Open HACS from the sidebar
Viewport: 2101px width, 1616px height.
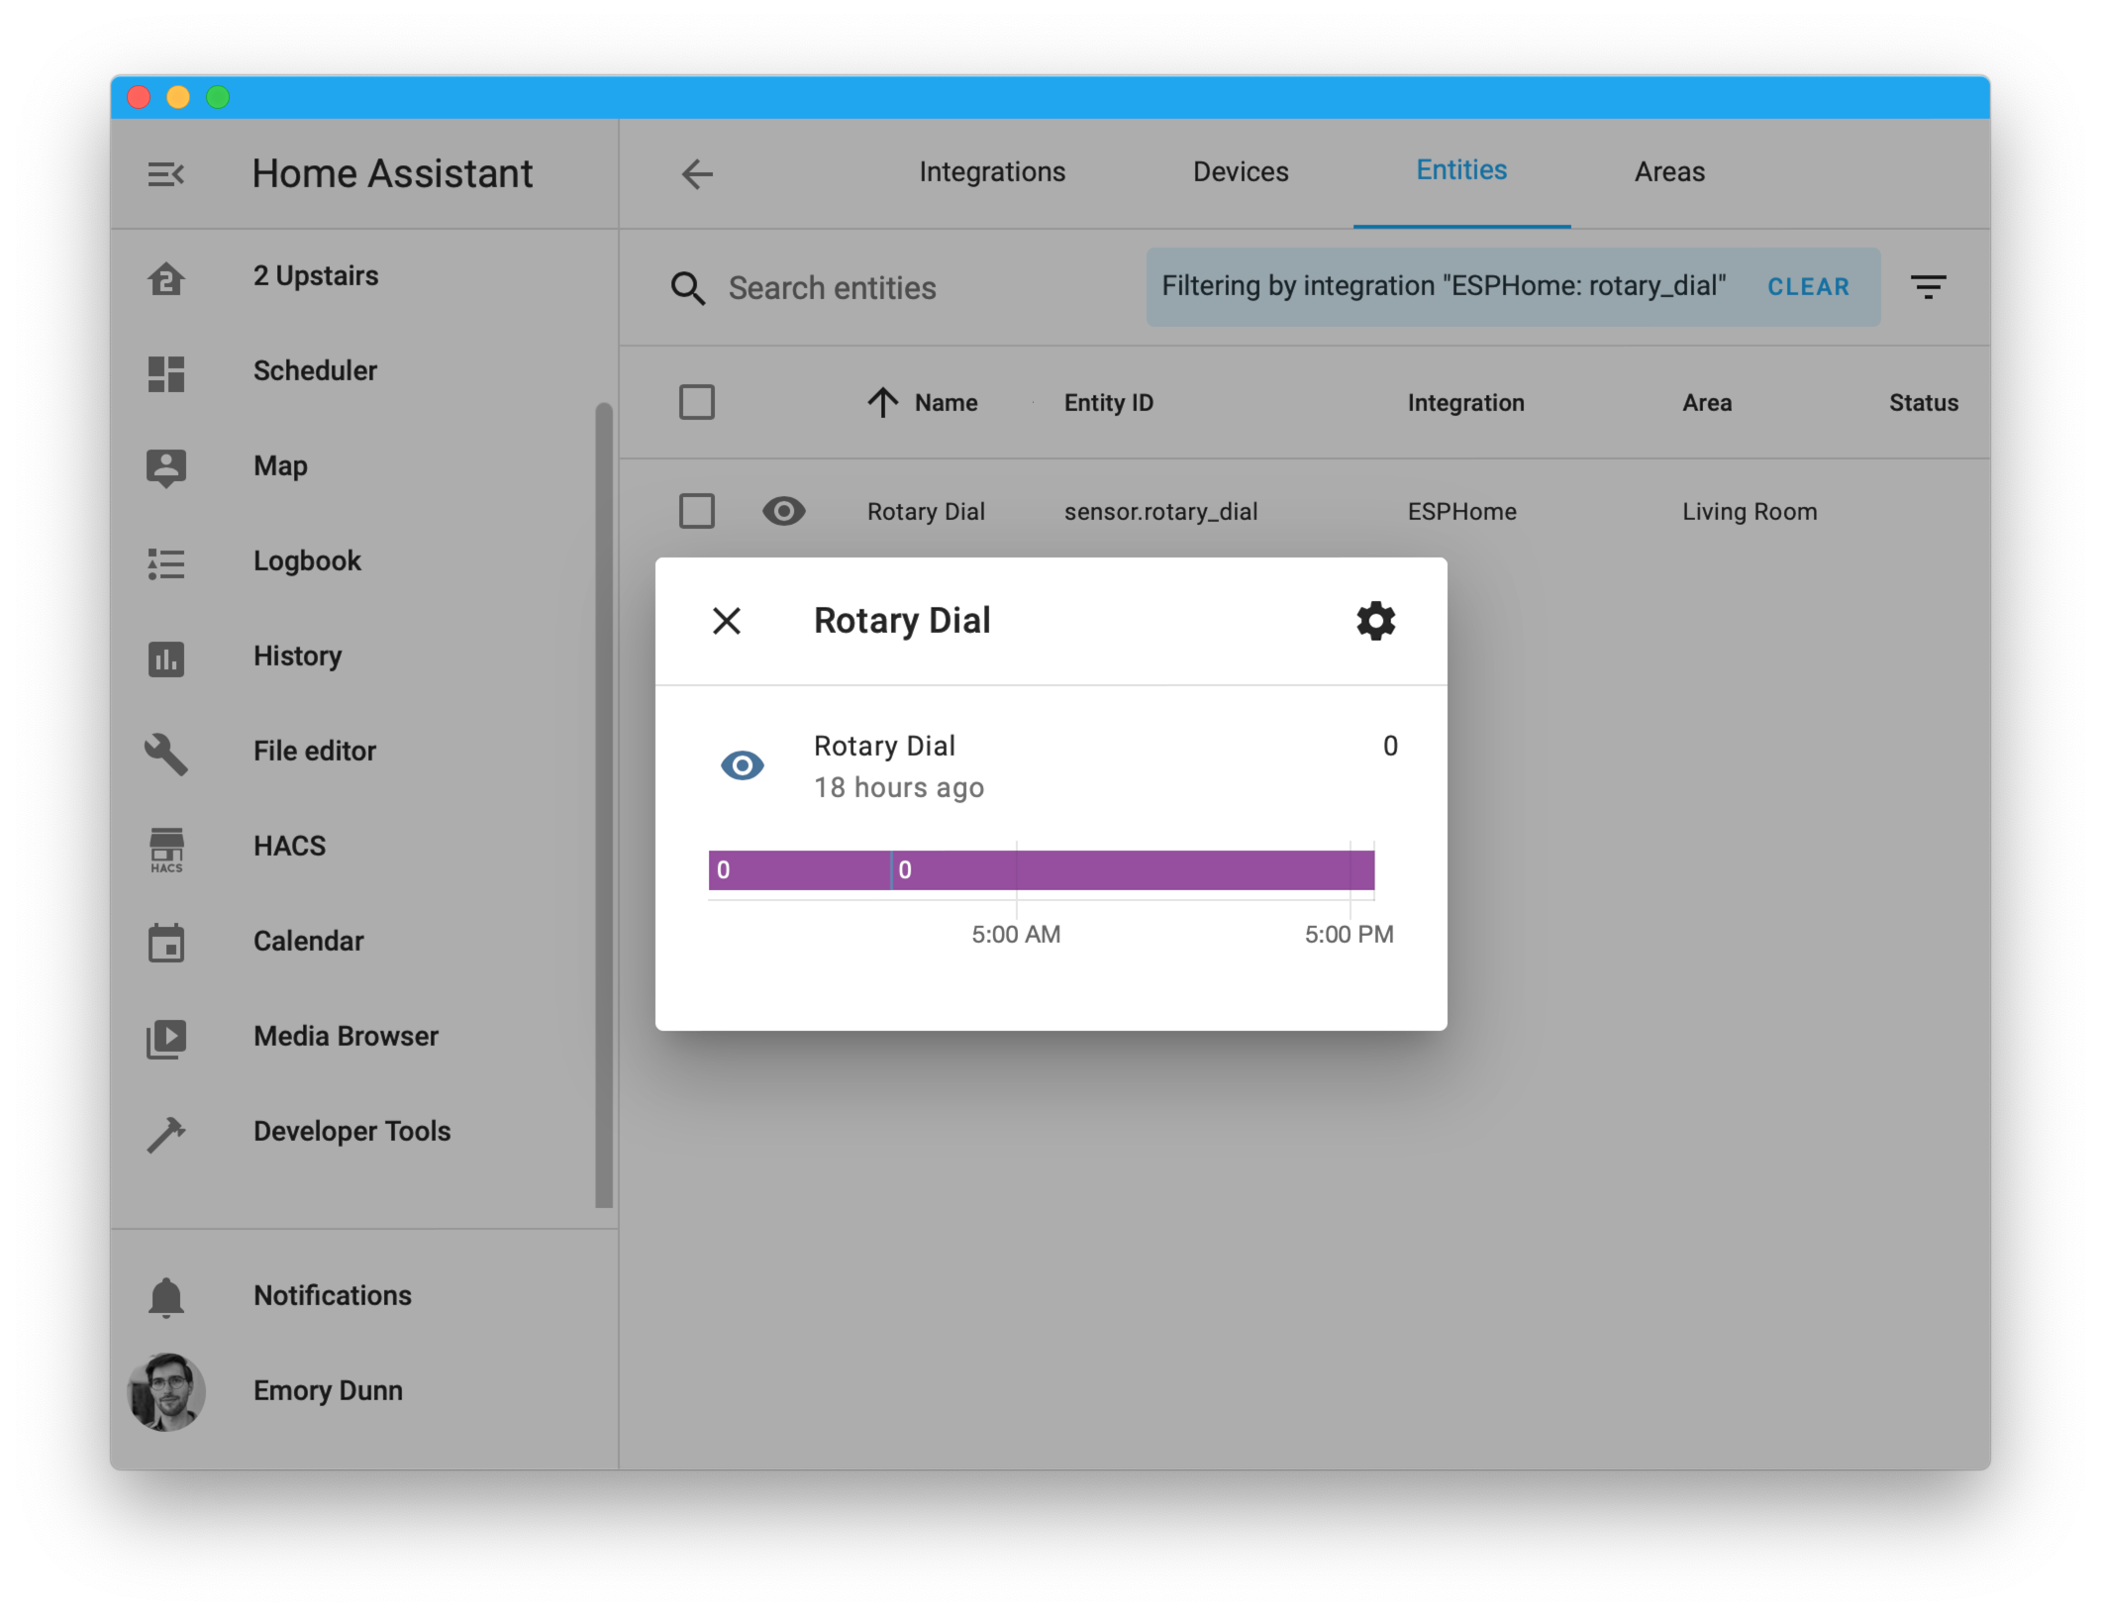[165, 849]
